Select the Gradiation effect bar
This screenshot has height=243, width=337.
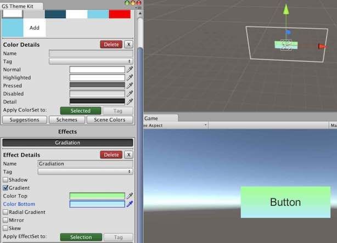click(x=68, y=143)
